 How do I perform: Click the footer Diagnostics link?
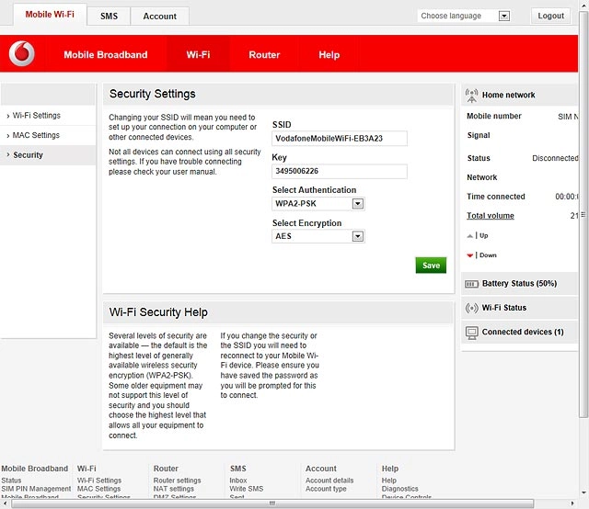pos(399,489)
